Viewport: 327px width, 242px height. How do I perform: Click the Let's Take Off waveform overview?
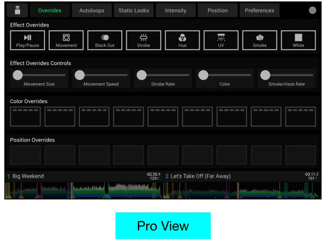point(242,190)
